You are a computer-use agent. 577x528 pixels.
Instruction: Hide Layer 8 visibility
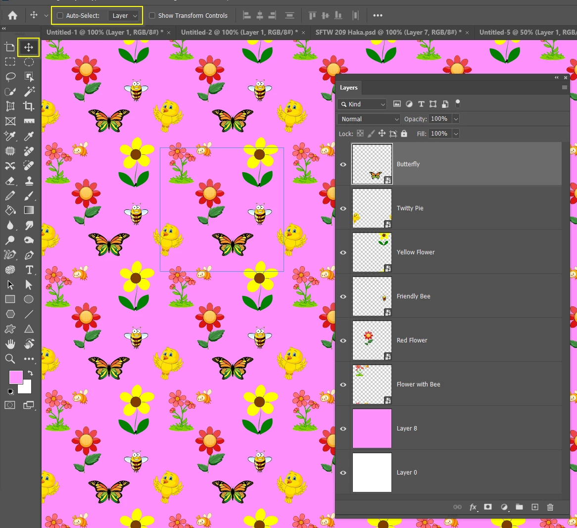343,429
